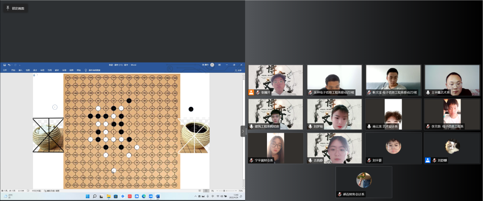Expand the system tray hidden icons chevron
The width and height of the screenshot is (483, 201).
click(x=195, y=196)
